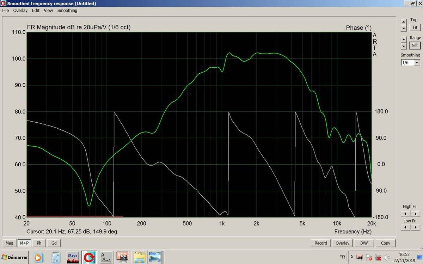Raise the Top level with up arrow

(x=404, y=22)
